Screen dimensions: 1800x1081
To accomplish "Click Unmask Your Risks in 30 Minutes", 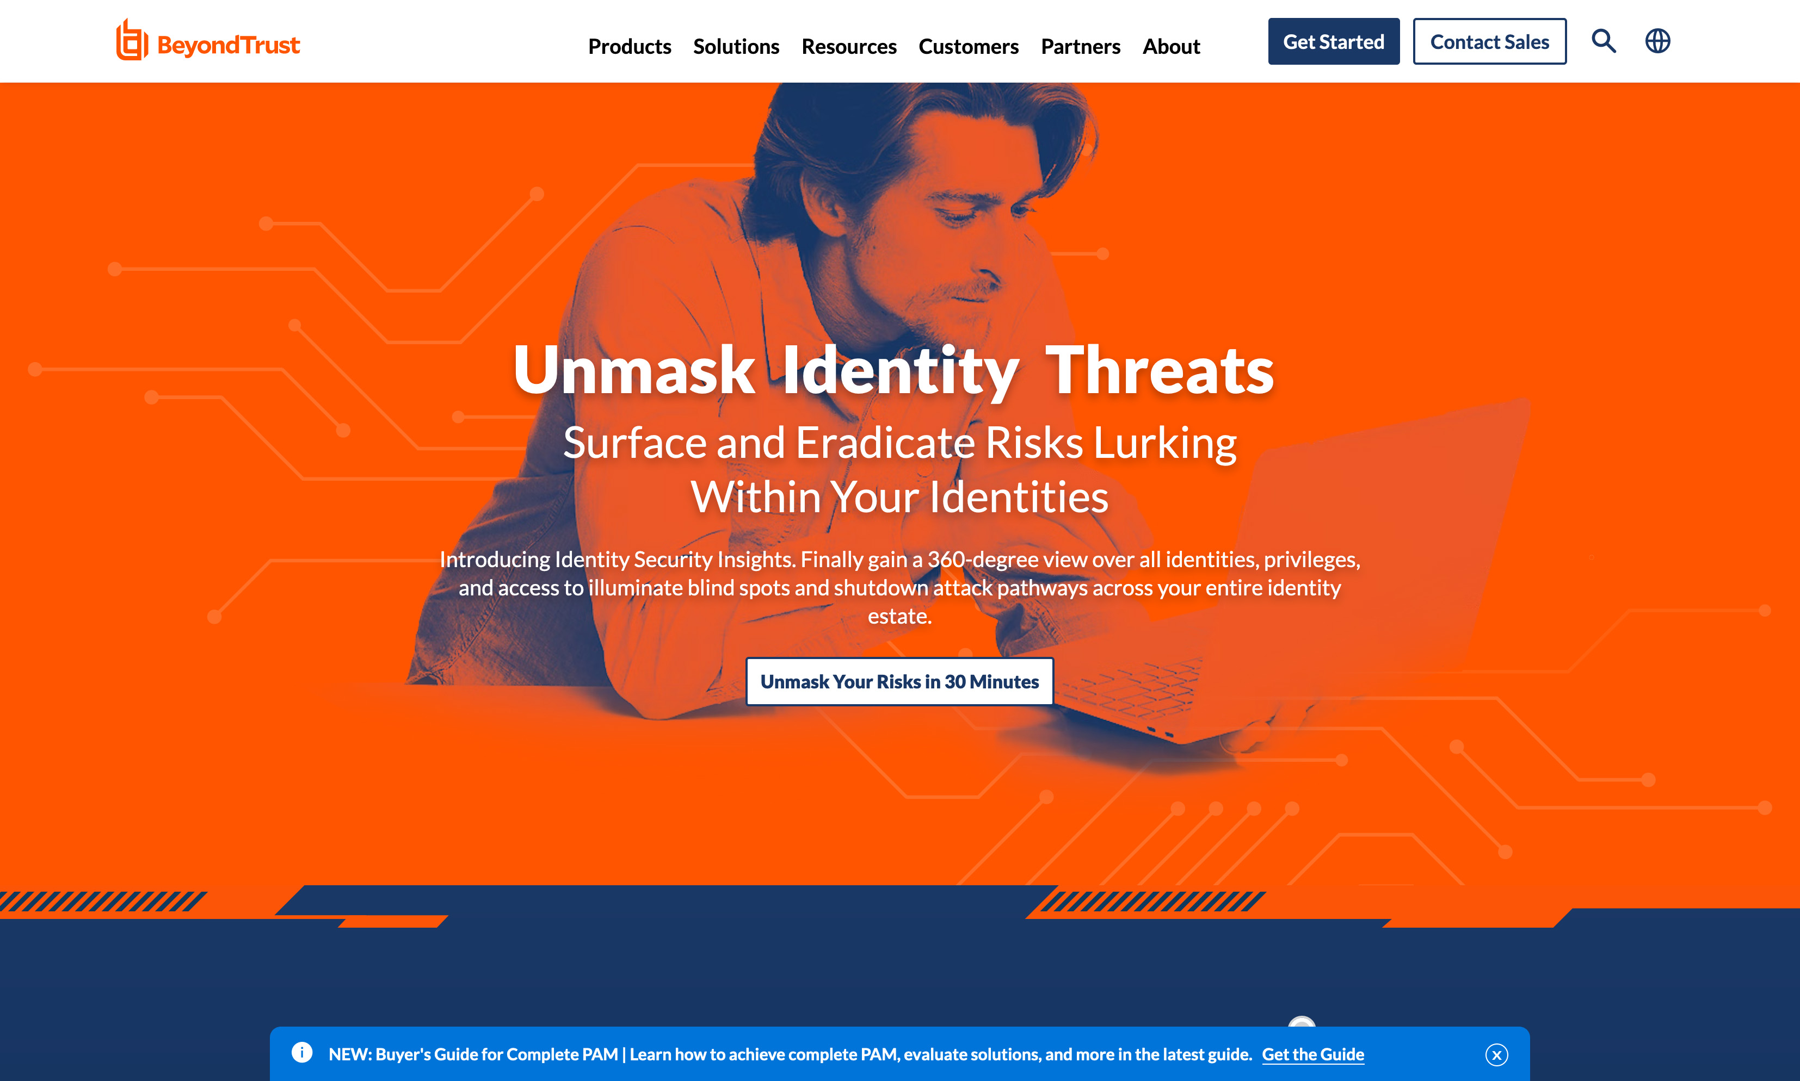I will [899, 682].
